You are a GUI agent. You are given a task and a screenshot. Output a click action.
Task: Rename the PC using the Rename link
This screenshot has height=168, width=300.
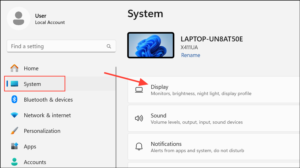[191, 55]
